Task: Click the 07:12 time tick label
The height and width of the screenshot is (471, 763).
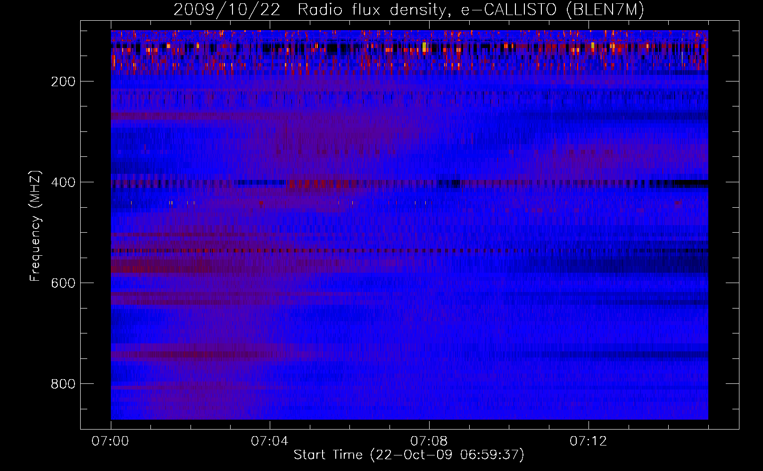Action: (x=589, y=441)
